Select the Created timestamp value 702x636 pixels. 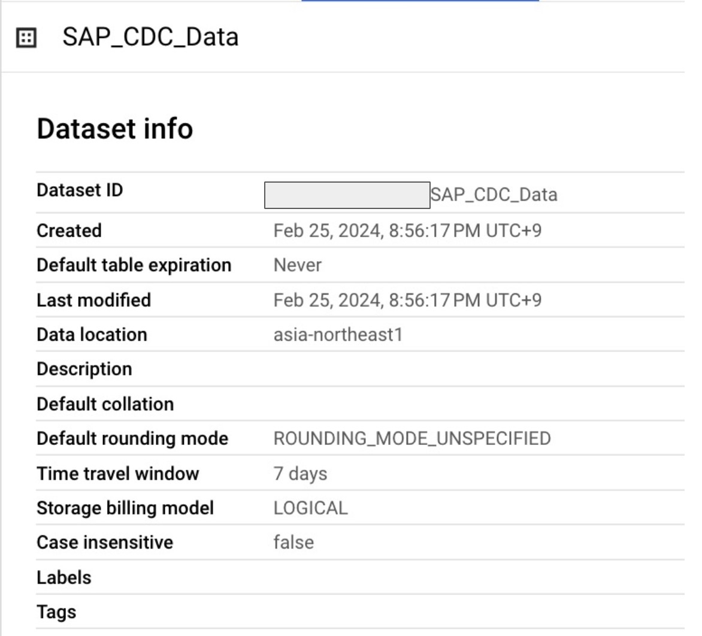[x=407, y=231]
